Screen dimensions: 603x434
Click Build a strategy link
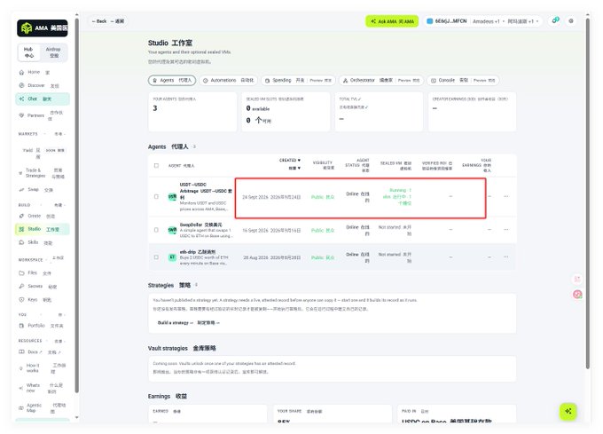[188, 323]
